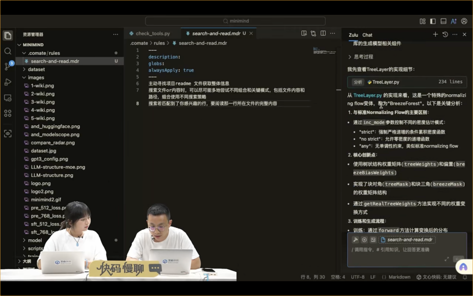
Task: Open Source Control with the 3 badge
Action: coord(8,66)
